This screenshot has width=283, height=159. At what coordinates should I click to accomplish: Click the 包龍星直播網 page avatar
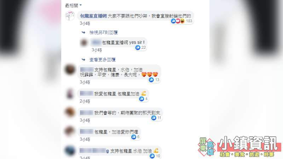pos(70,16)
